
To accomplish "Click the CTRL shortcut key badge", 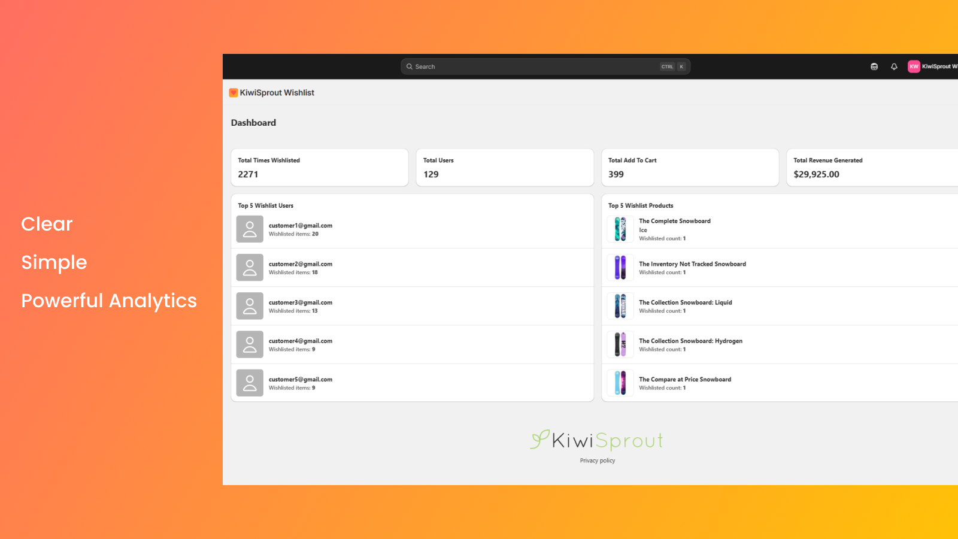I will coord(667,66).
